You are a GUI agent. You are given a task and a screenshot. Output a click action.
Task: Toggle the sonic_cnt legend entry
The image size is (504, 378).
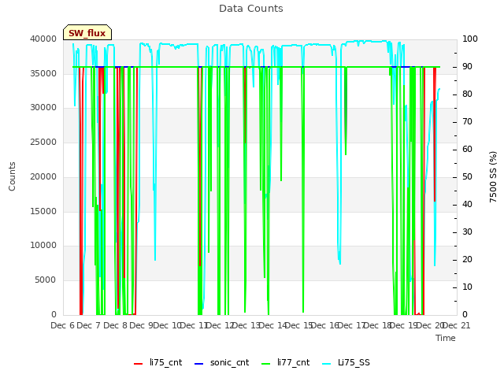click(221, 362)
